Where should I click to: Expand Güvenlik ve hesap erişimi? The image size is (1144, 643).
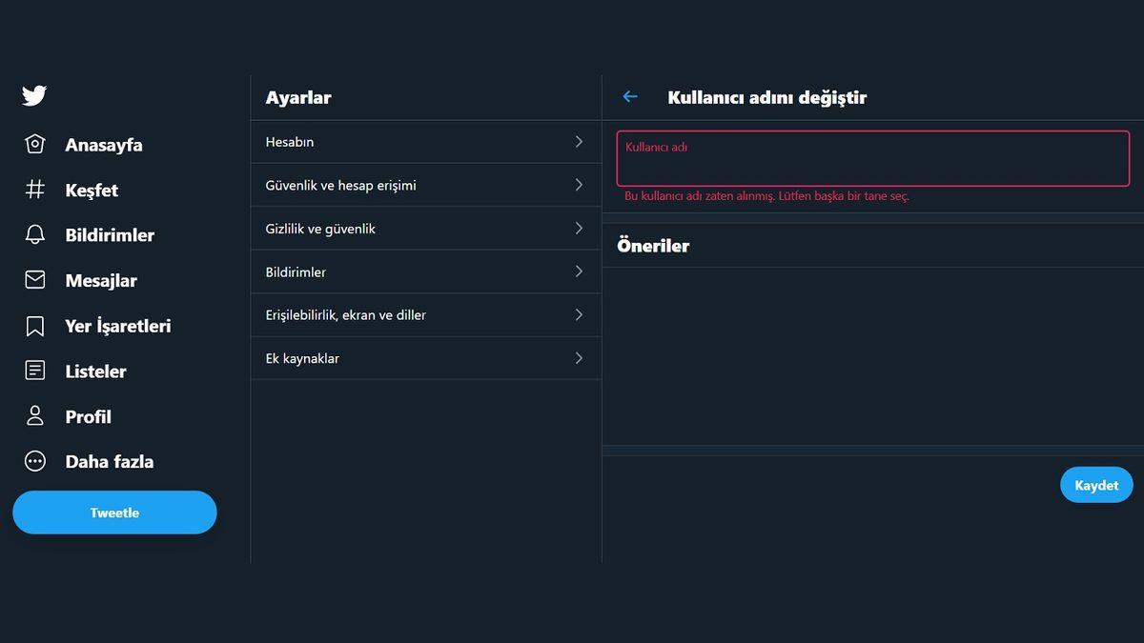pos(425,185)
